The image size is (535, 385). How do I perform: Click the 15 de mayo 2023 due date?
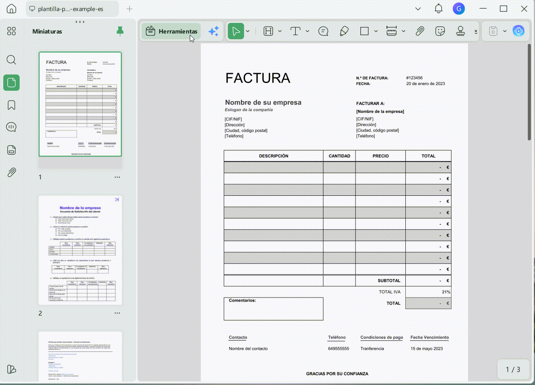pyautogui.click(x=427, y=349)
